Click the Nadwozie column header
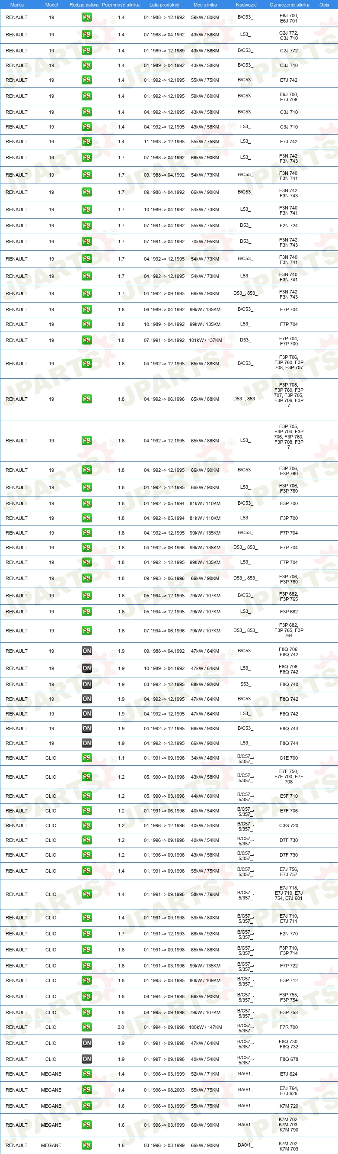 pyautogui.click(x=246, y=4)
